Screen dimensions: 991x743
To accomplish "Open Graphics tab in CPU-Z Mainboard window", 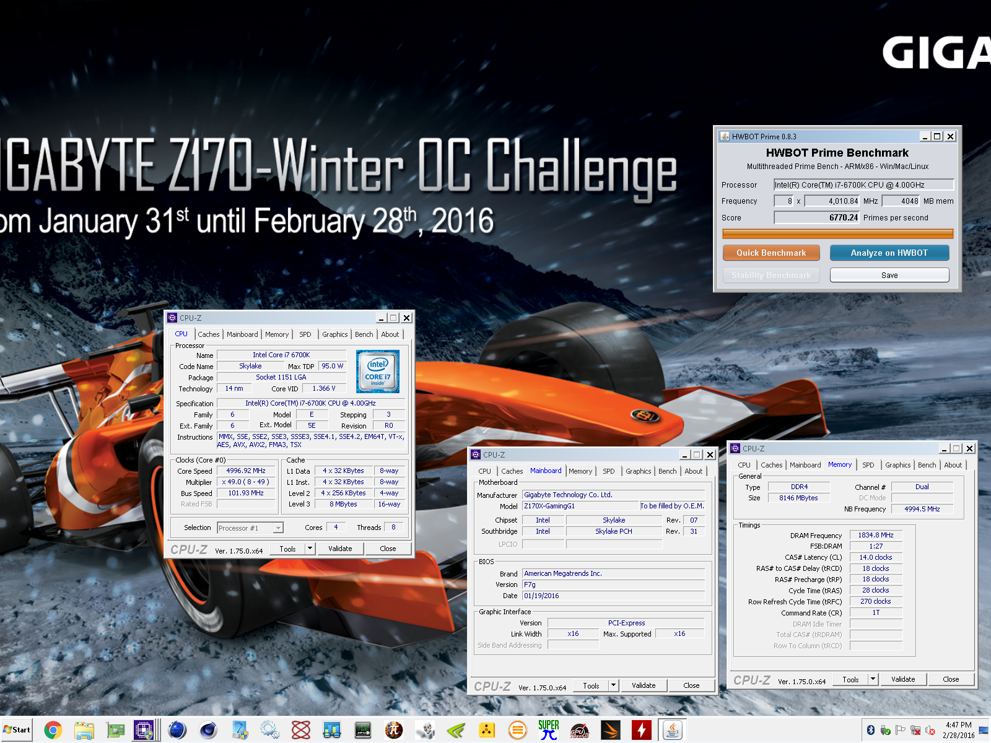I will pyautogui.click(x=639, y=471).
